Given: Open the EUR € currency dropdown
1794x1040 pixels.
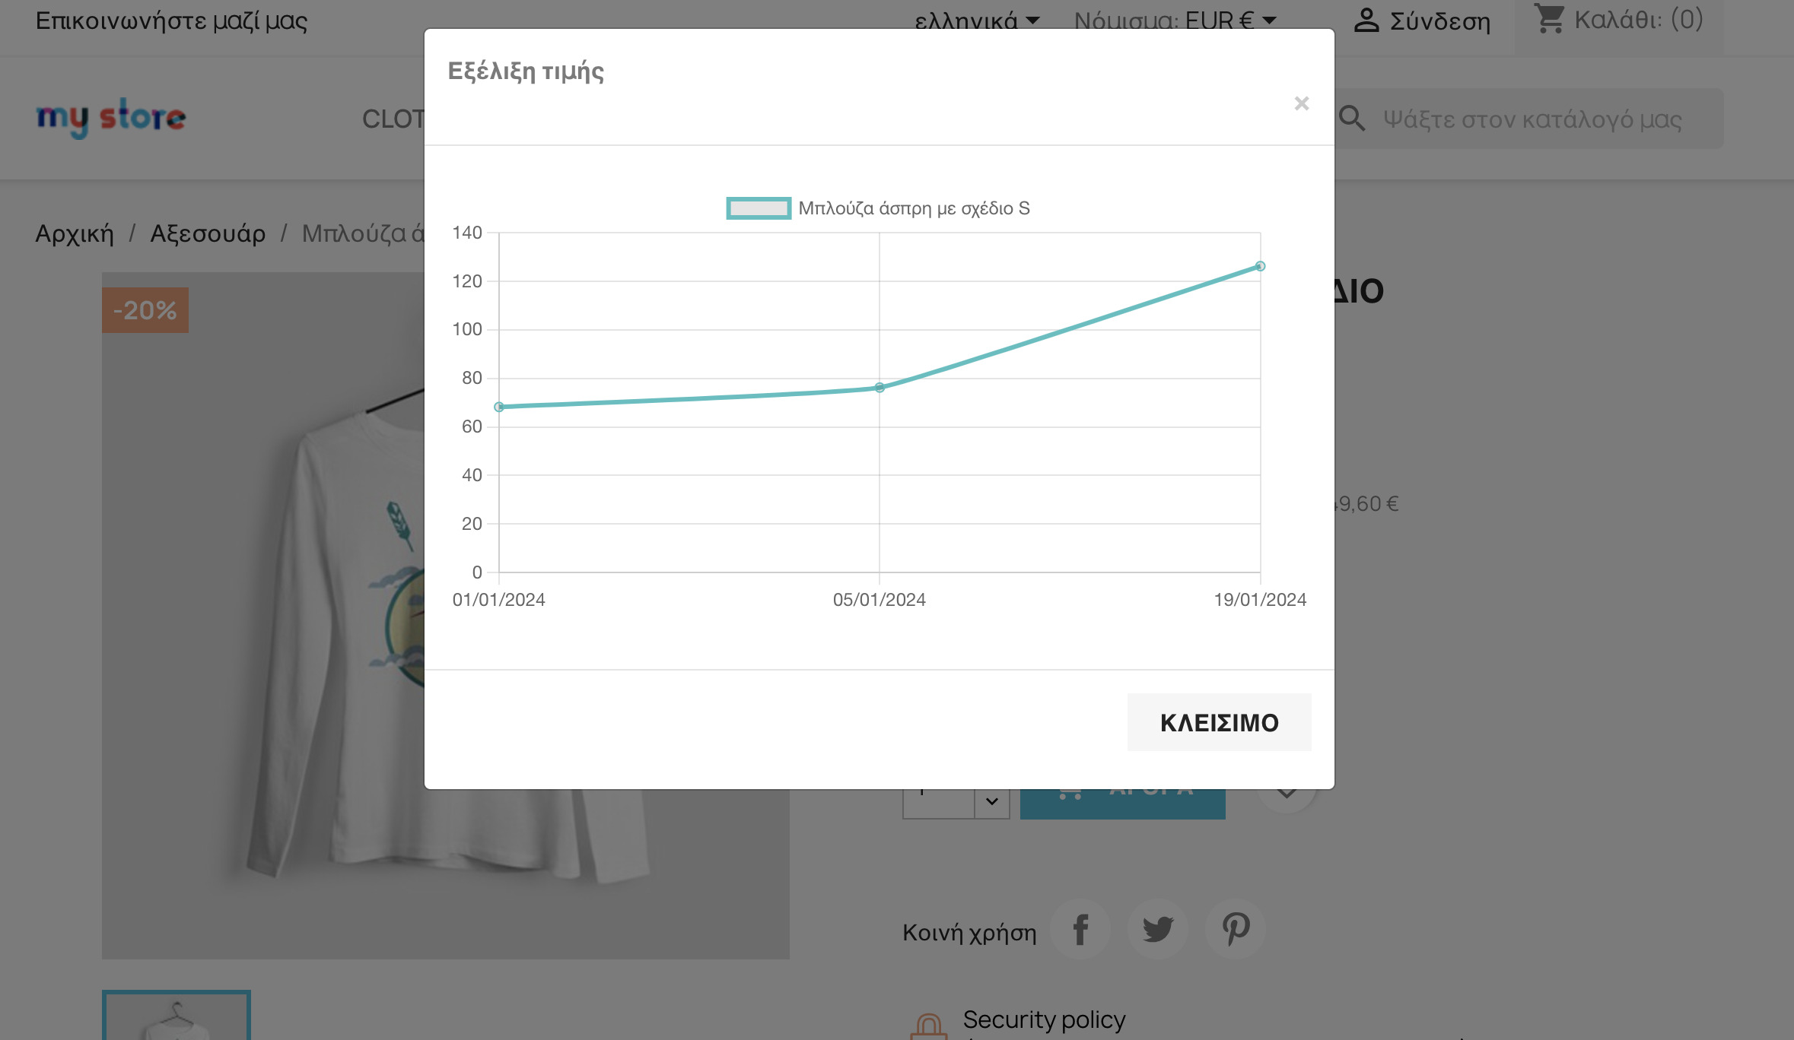Looking at the screenshot, I should 1175,21.
